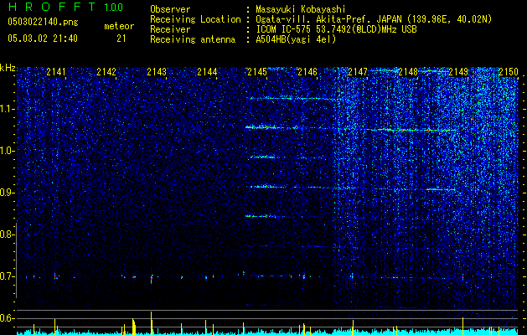Click the A504HB(yagi 4el) antenna text
The width and height of the screenshot is (527, 335).
(296, 39)
